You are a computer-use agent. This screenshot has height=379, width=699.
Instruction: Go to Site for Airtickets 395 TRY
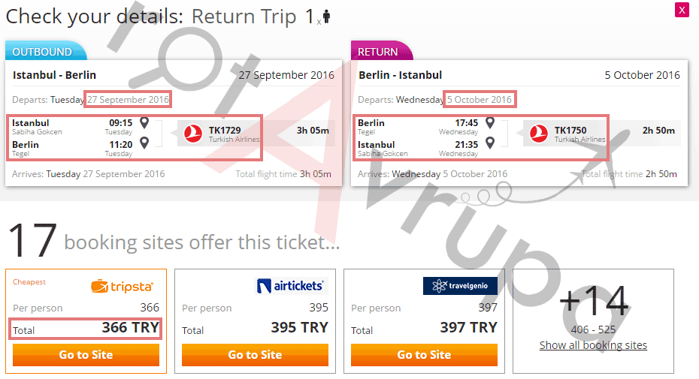click(255, 355)
